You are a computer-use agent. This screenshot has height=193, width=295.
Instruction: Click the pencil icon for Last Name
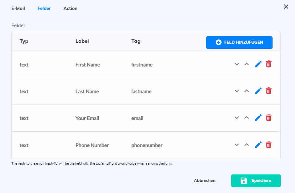[x=258, y=91]
